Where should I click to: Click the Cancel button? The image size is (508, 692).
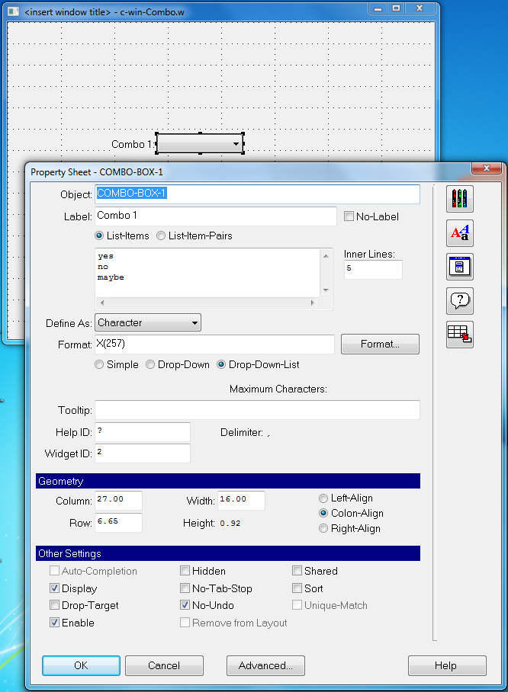164,665
